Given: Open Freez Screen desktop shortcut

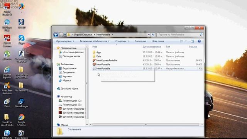Looking at the screenshot, I should (x=22, y=134).
